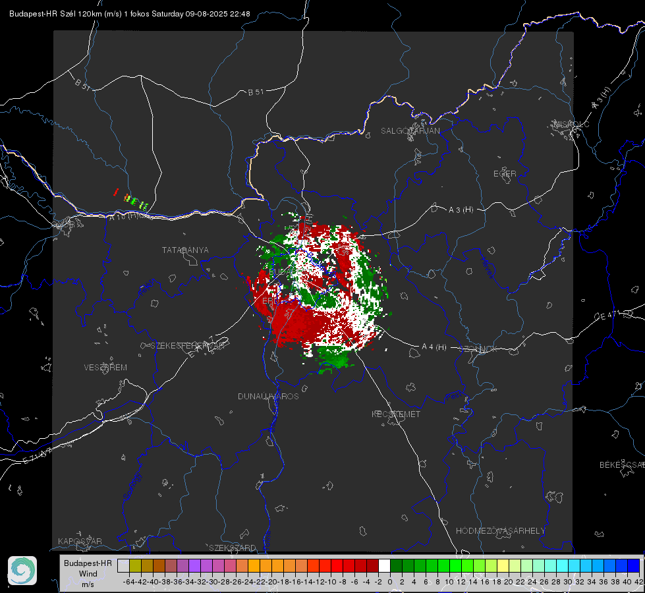Click the Fejér county label
This screenshot has height=593, width=645.
(148, 287)
